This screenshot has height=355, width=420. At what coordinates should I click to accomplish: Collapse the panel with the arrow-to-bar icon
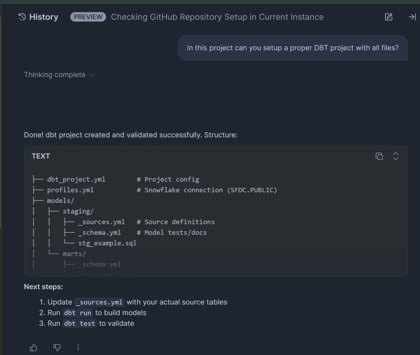click(412, 17)
